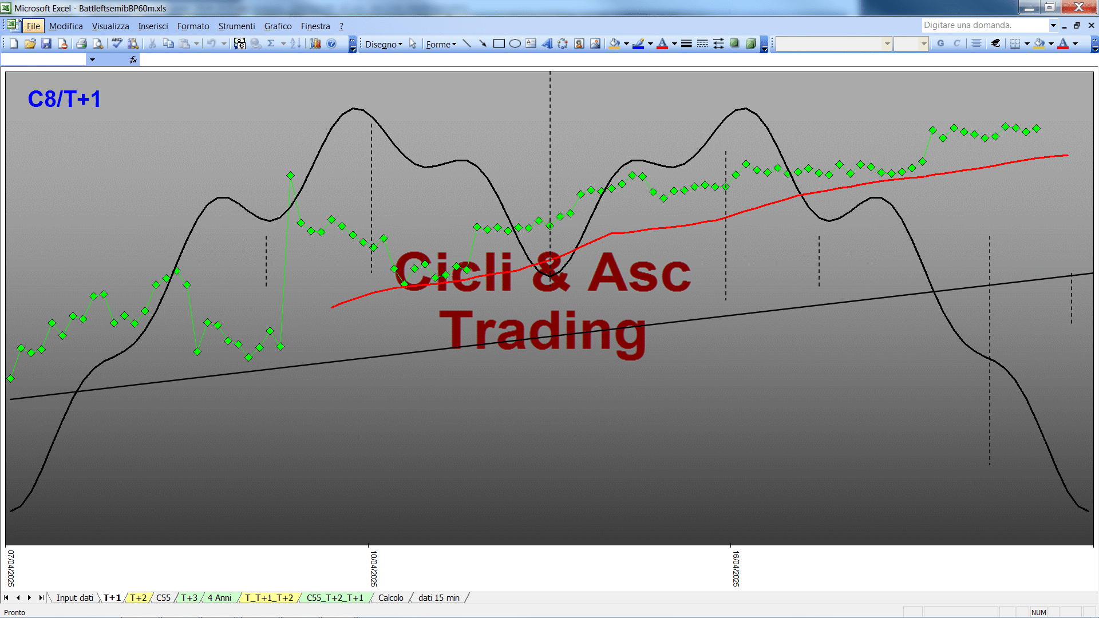Screen dimensions: 1099x618
Task: Pick the Arrow drawing tool
Action: pos(483,43)
